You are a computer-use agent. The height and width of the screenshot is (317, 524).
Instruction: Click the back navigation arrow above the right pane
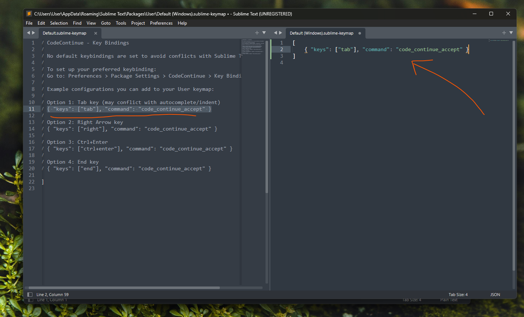(x=275, y=32)
